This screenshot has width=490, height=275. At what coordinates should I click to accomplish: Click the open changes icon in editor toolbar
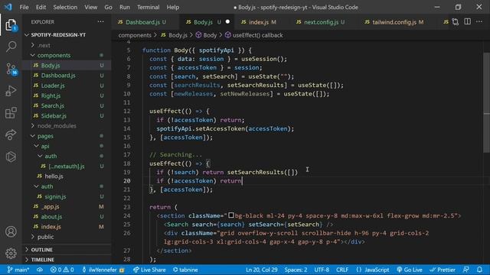pyautogui.click(x=456, y=22)
